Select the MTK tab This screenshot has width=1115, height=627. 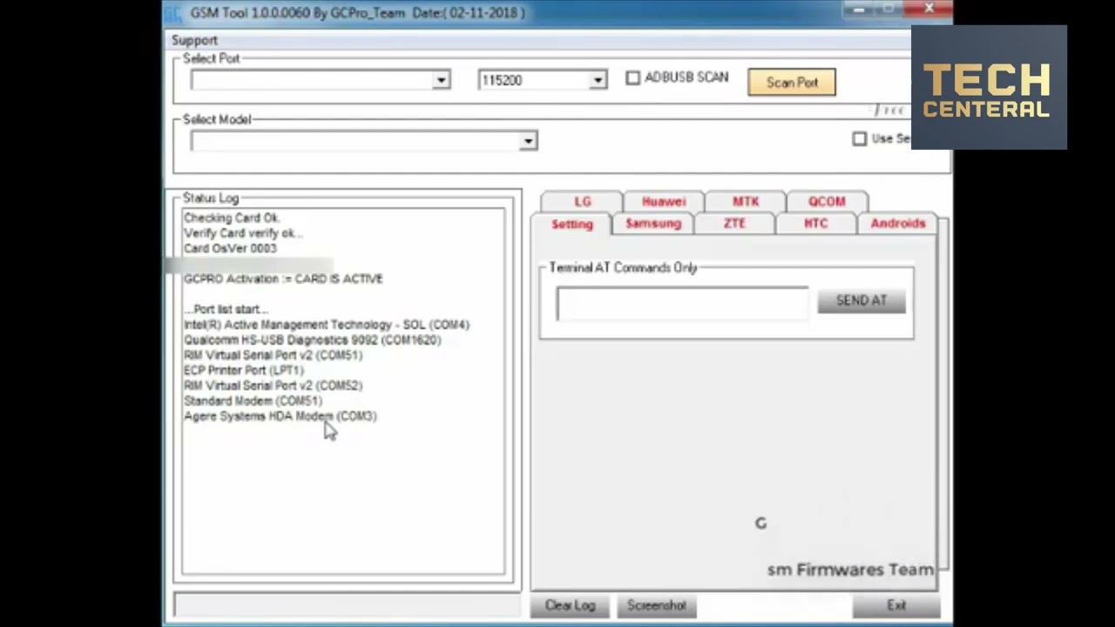point(745,201)
